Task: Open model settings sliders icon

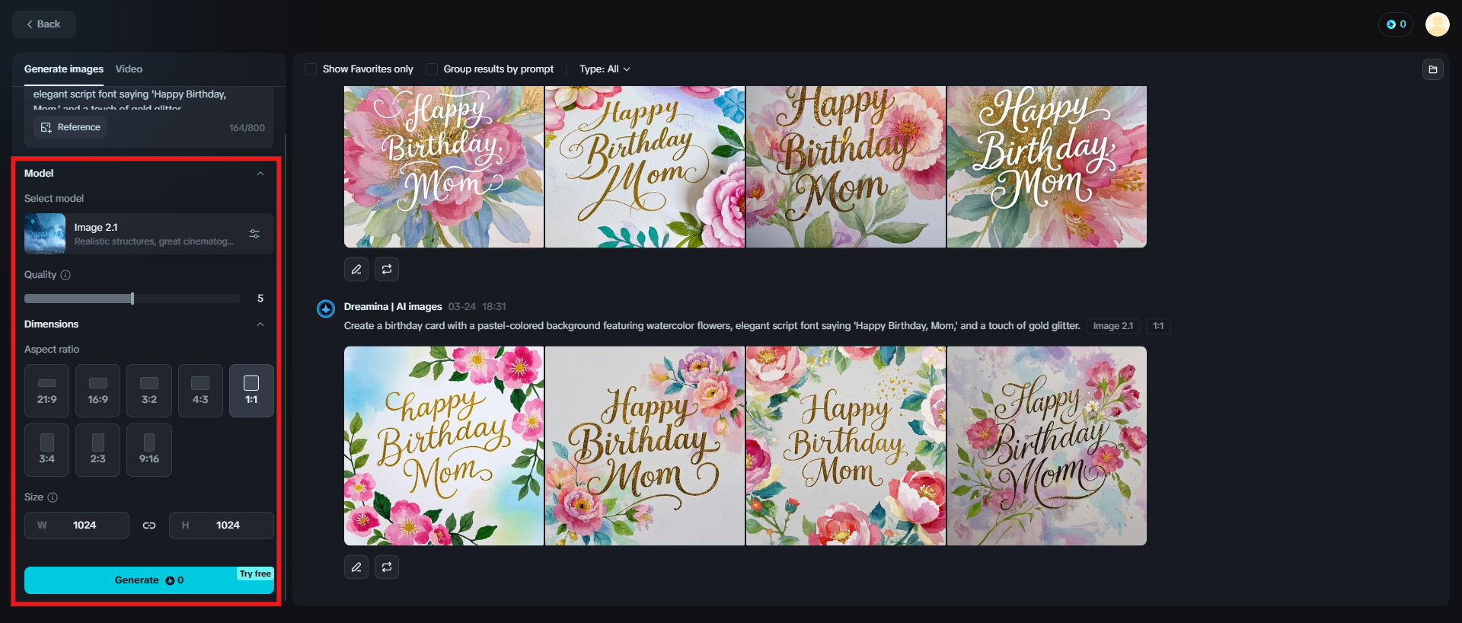Action: (254, 234)
